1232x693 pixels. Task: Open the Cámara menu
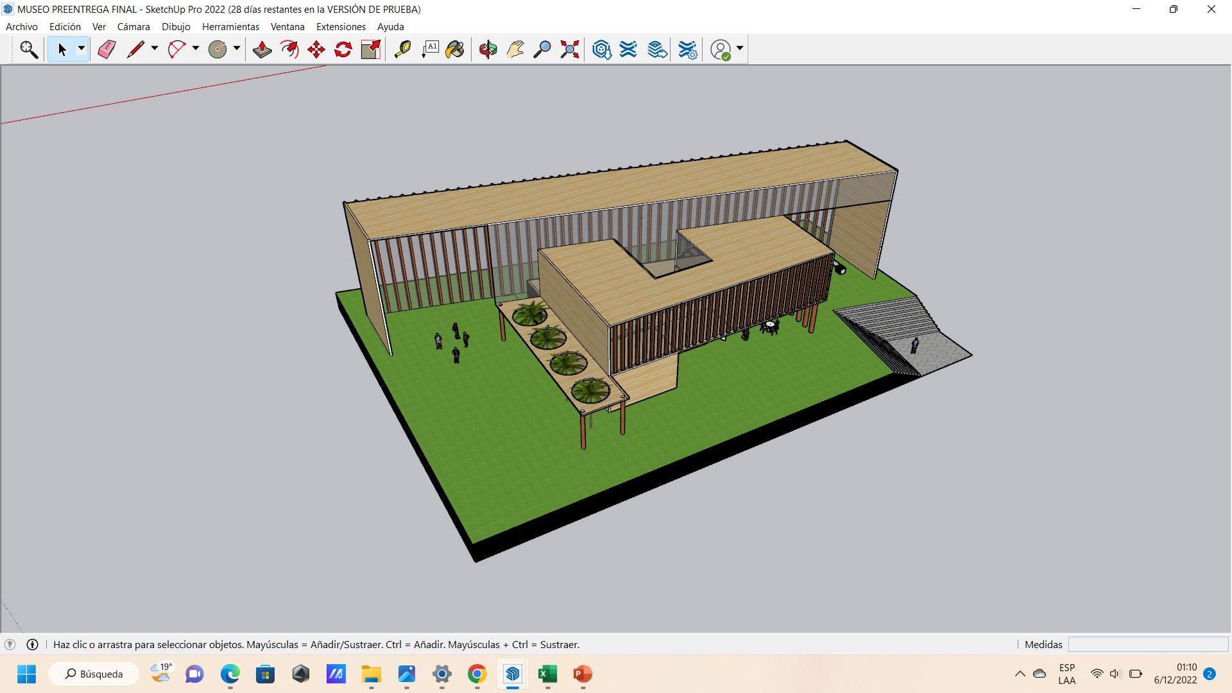(133, 26)
